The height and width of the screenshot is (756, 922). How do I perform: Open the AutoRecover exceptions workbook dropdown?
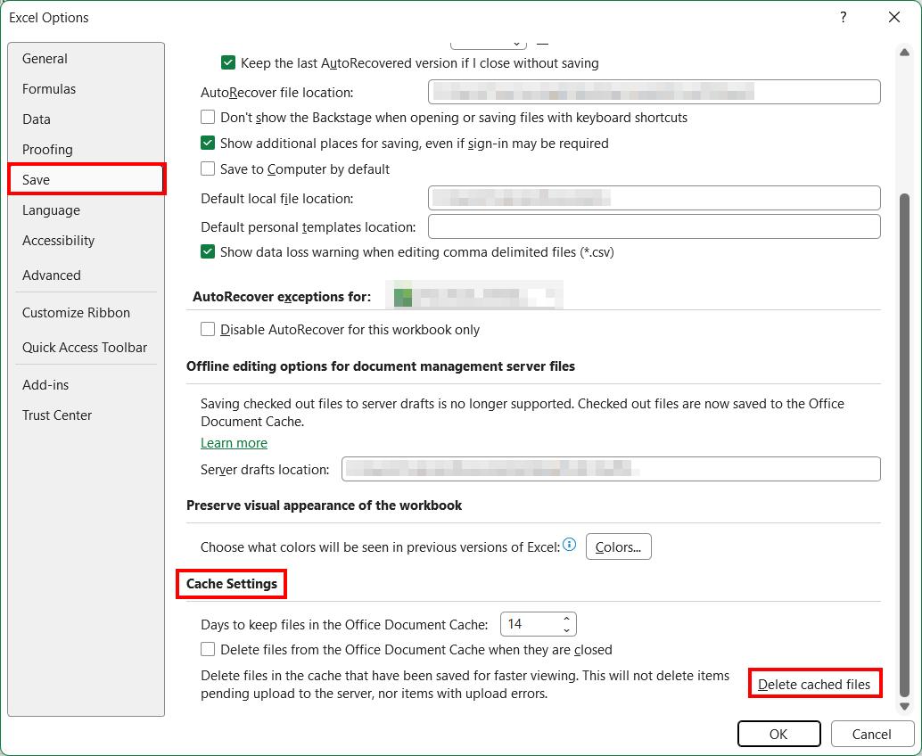coord(474,295)
